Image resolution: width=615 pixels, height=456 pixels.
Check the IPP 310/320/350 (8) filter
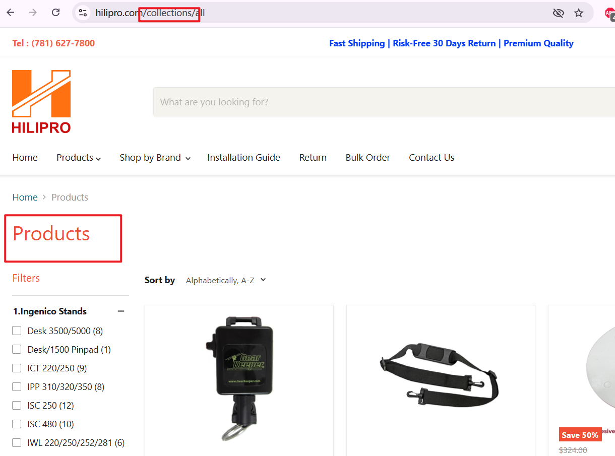click(17, 387)
